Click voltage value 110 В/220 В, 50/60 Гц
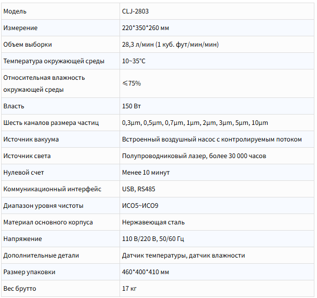 tap(153, 239)
